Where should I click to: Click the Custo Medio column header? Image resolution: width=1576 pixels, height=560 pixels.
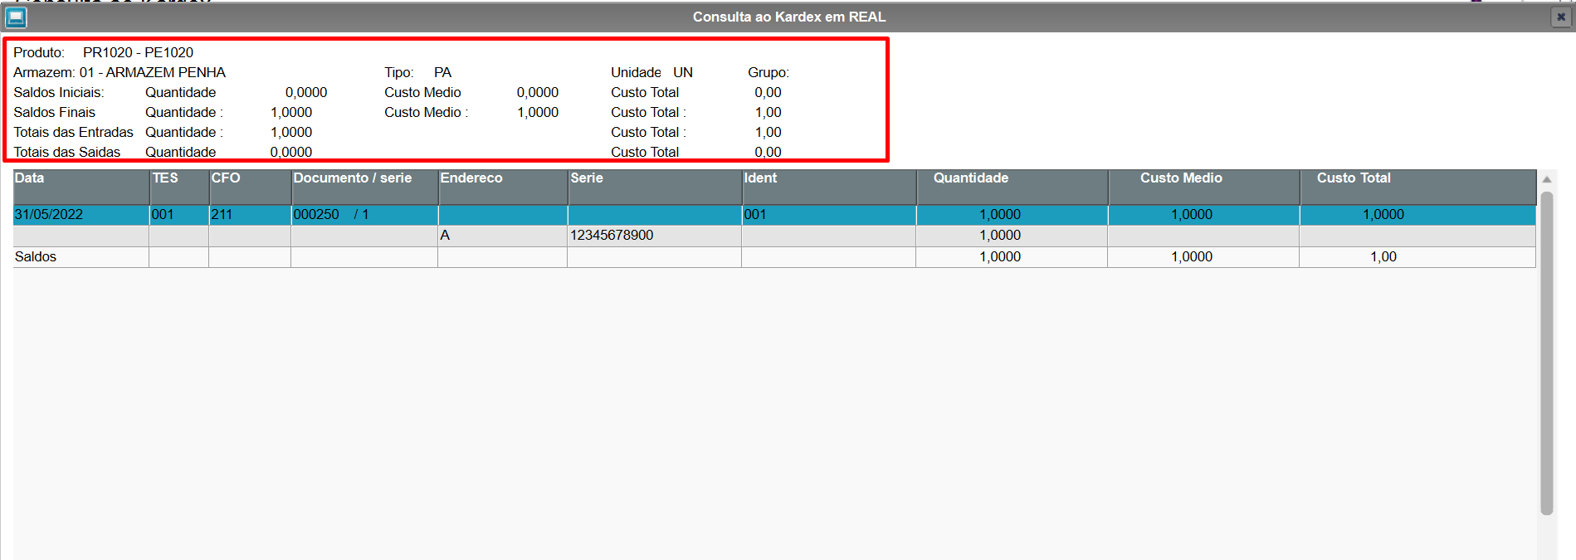click(1204, 187)
